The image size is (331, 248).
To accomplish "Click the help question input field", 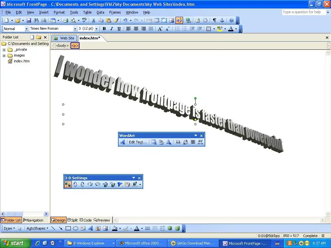I will [304, 12].
